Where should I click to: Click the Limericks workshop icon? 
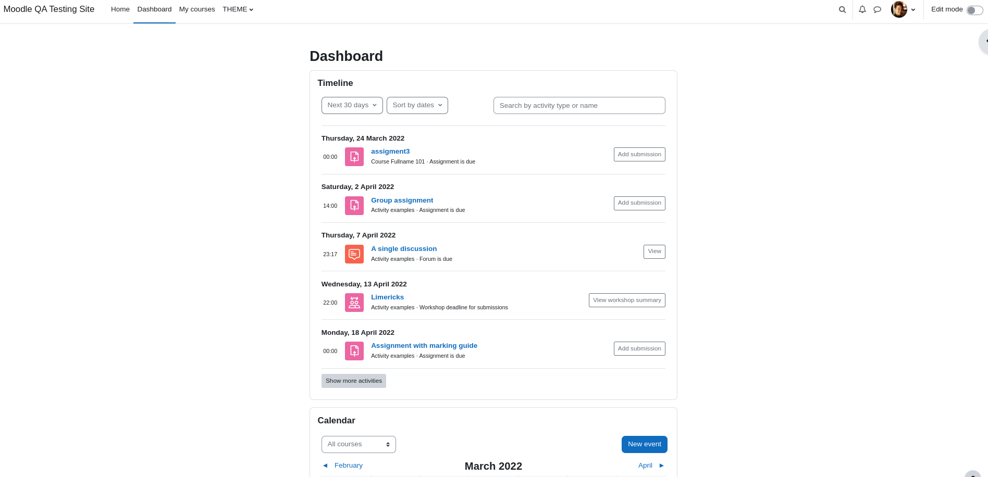click(x=354, y=303)
